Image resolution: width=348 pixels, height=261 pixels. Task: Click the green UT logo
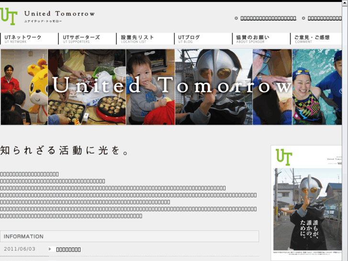(x=9, y=16)
